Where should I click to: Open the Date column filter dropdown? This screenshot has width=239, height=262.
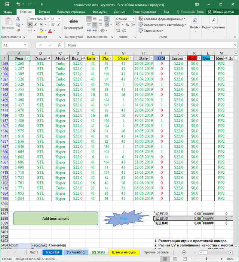151,58
